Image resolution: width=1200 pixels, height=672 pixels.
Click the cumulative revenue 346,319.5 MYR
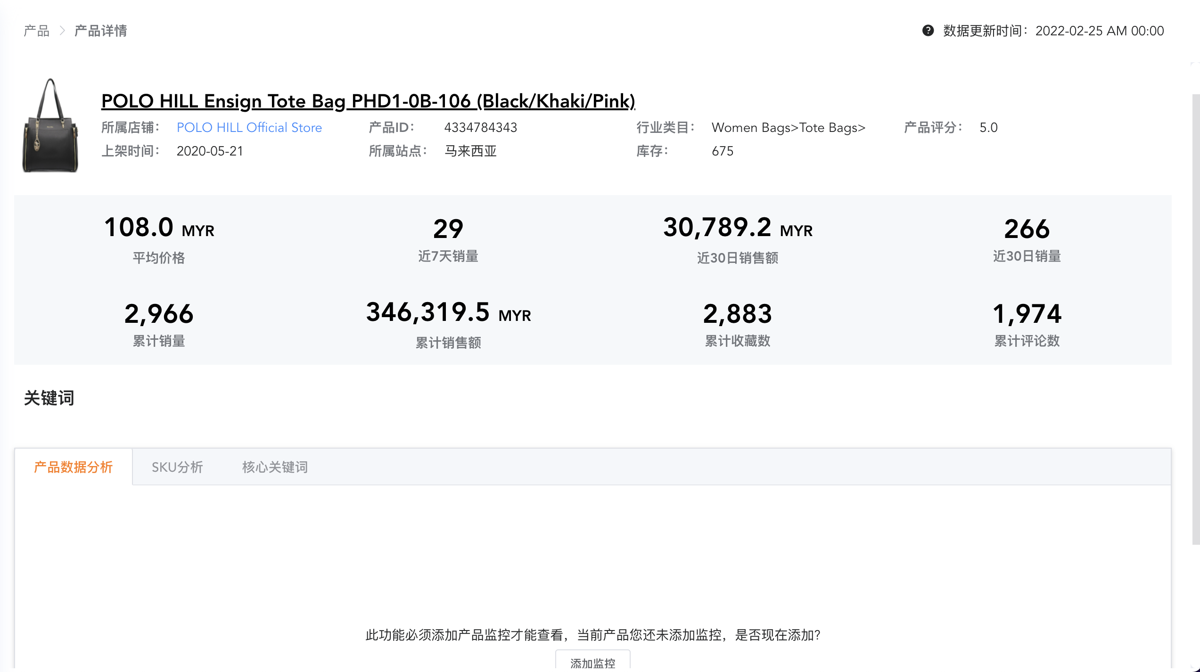point(448,312)
